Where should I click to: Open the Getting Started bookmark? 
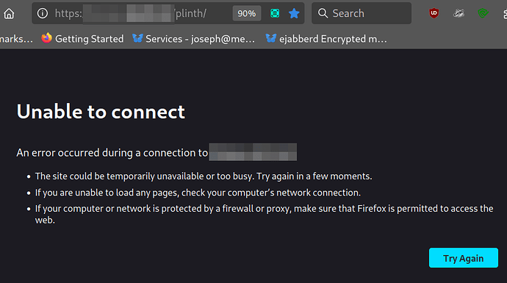82,39
